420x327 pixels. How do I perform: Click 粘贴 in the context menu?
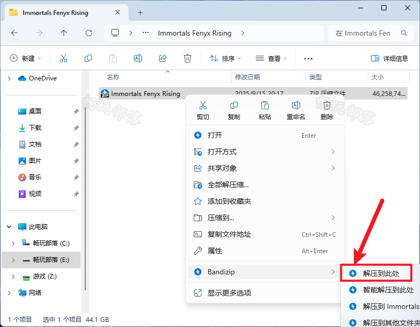point(265,110)
